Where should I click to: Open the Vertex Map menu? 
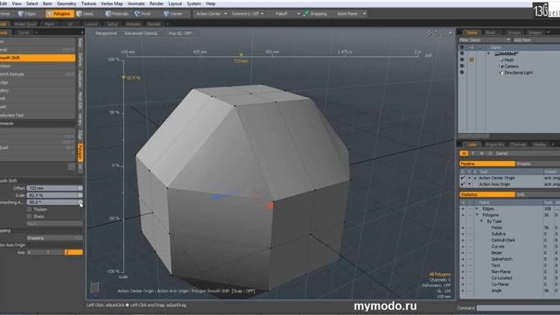click(112, 3)
